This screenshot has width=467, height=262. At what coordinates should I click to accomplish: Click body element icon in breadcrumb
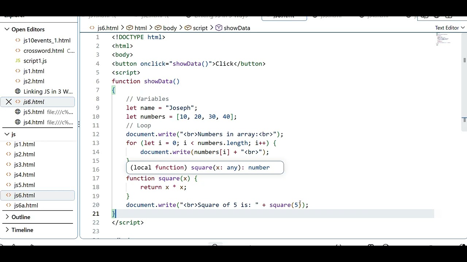pyautogui.click(x=158, y=28)
